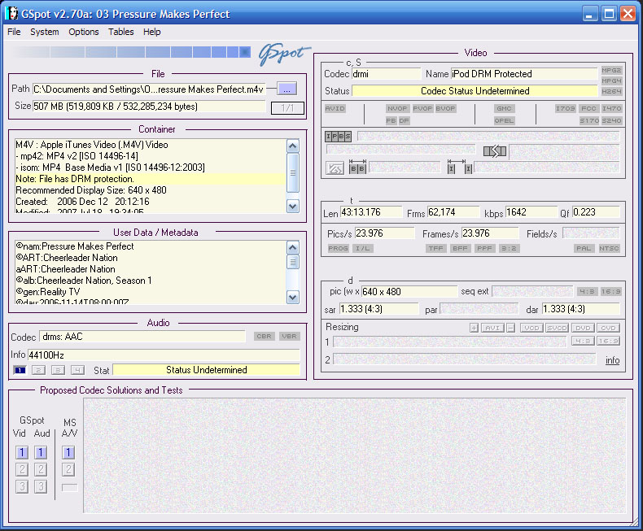
Task: Click the S240 indicator
Action: point(612,121)
